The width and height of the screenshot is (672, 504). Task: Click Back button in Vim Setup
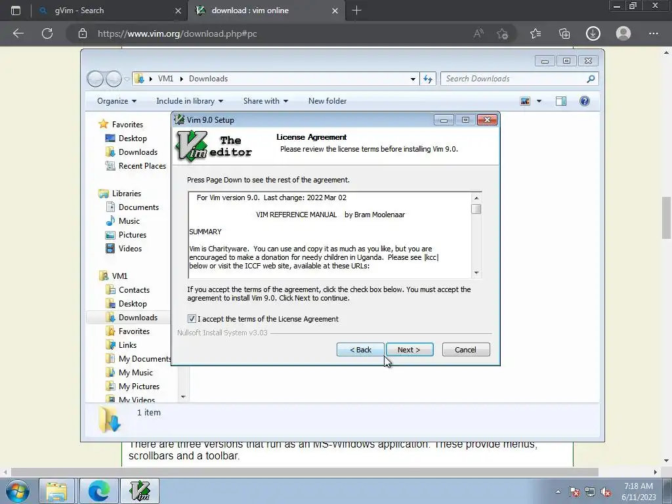360,350
